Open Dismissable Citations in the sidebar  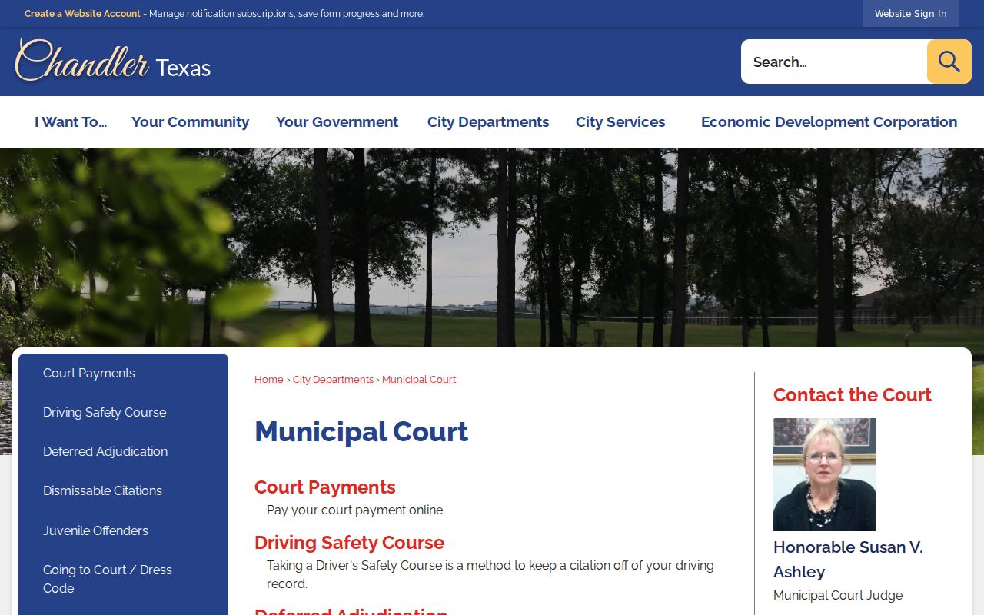point(123,491)
